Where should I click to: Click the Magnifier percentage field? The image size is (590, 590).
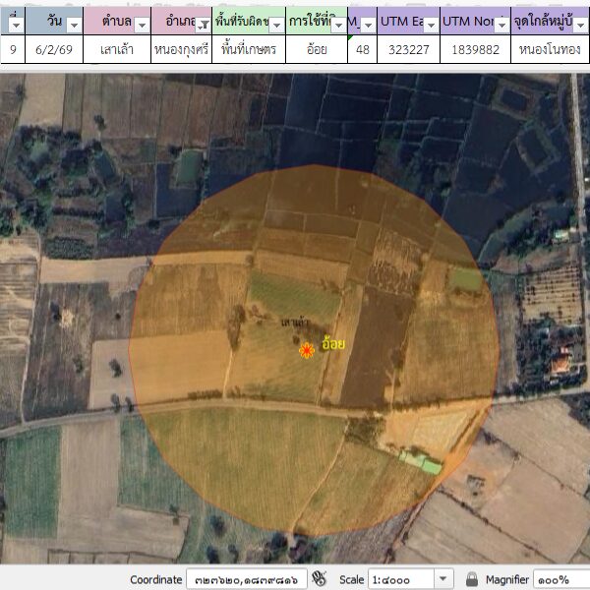tap(560, 580)
